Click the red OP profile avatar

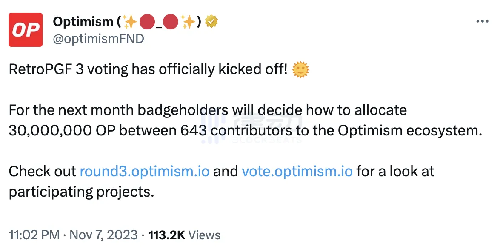[x=26, y=30]
